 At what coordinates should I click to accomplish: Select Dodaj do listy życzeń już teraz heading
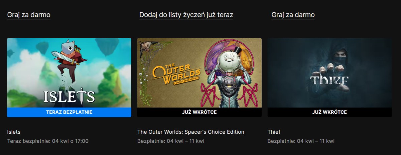click(186, 15)
